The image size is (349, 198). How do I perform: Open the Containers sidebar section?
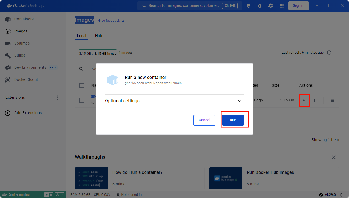(x=33, y=19)
